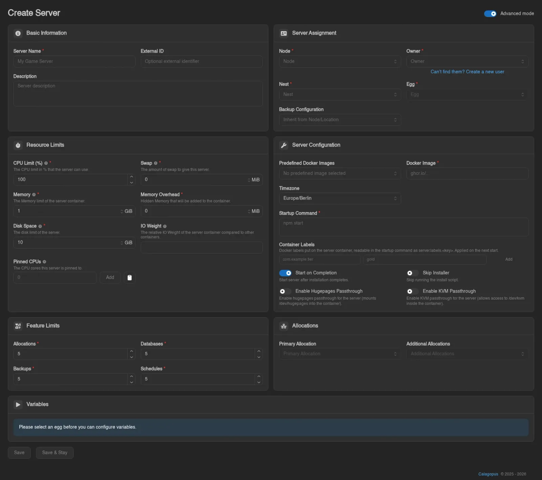Screen dimensions: 542x480
Task: Click the Variables play icon
Action: 18,404
